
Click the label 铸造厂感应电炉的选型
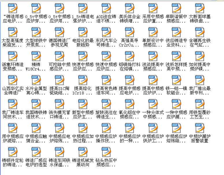point(36,163)
